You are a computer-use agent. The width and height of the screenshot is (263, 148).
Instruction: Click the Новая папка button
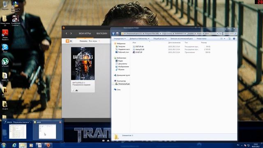click(x=201, y=39)
